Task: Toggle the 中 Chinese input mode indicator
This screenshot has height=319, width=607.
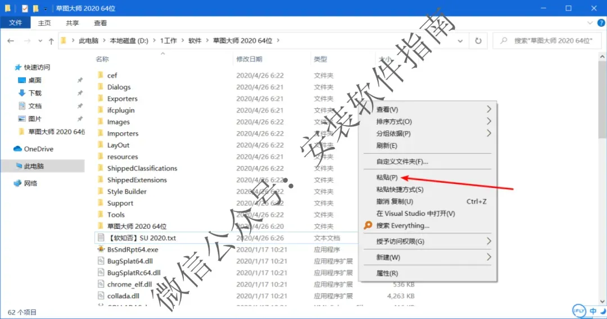Action: coord(593,311)
